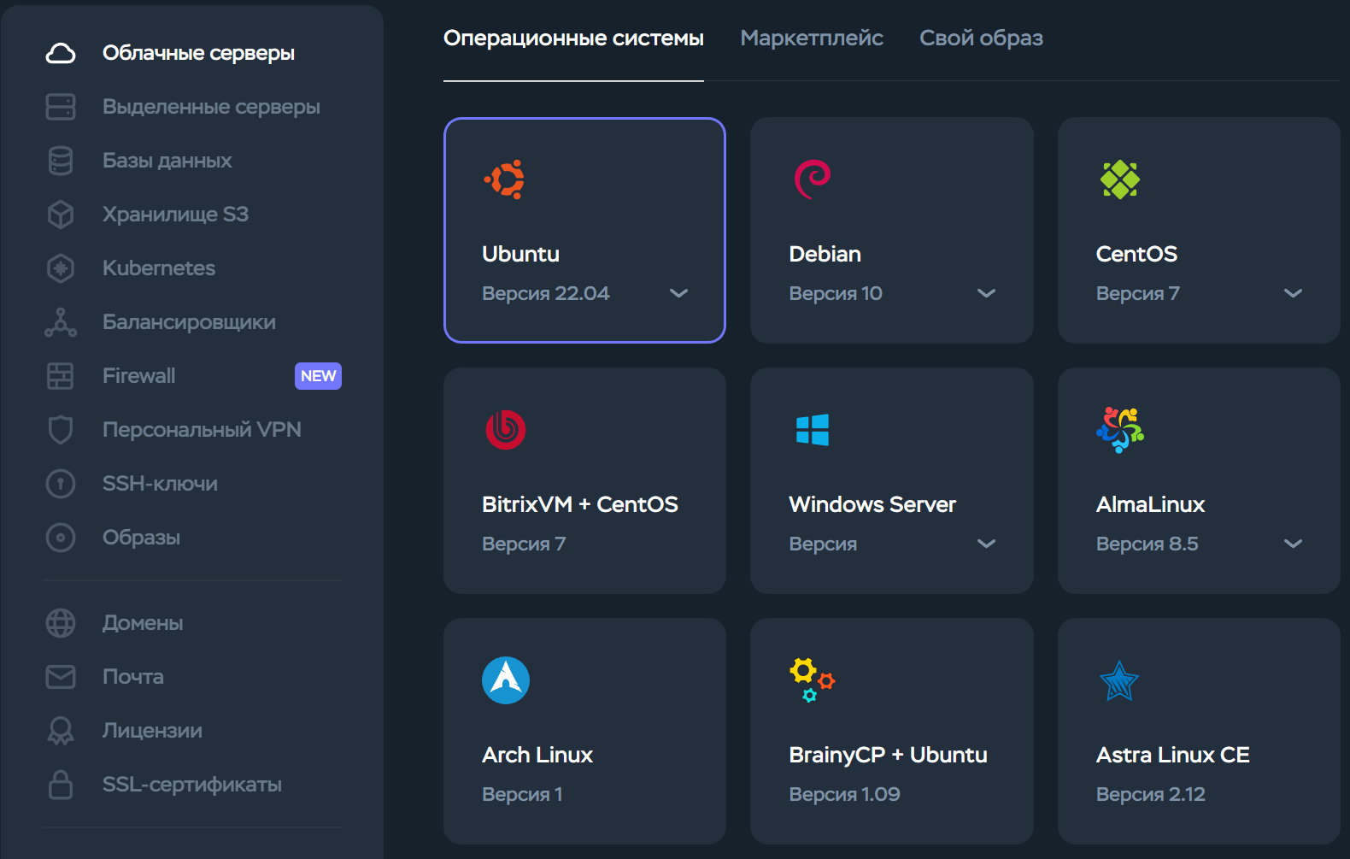1350x859 pixels.
Task: Open Лицензии page
Action: tap(152, 731)
